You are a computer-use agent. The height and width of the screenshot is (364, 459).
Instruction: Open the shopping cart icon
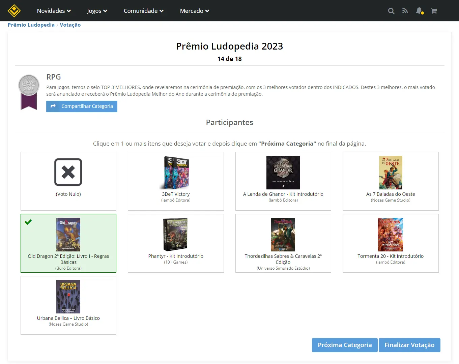434,11
